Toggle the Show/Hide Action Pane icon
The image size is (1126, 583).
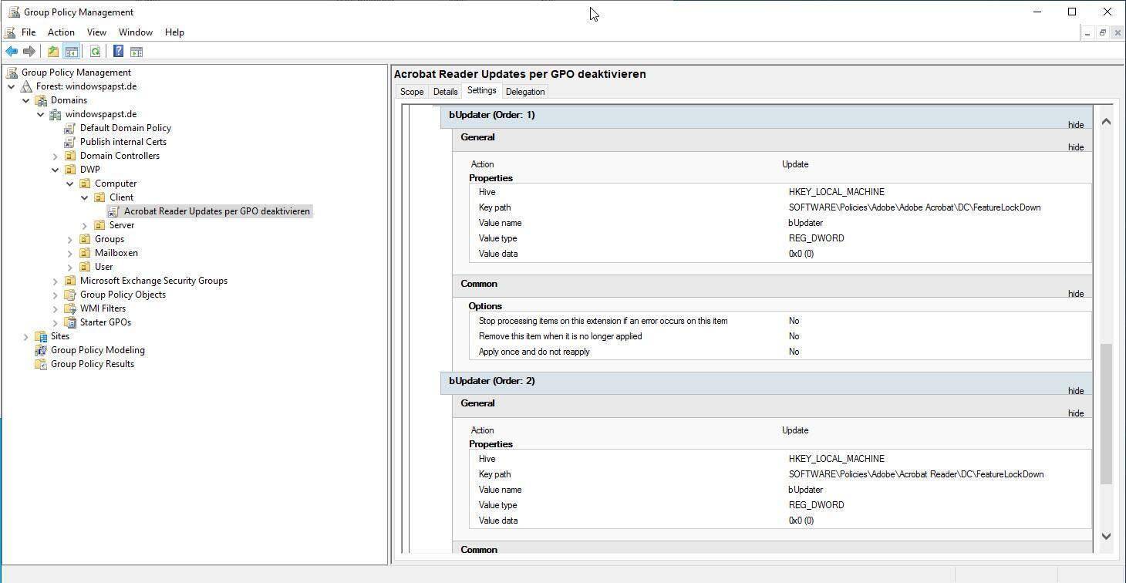click(x=137, y=52)
